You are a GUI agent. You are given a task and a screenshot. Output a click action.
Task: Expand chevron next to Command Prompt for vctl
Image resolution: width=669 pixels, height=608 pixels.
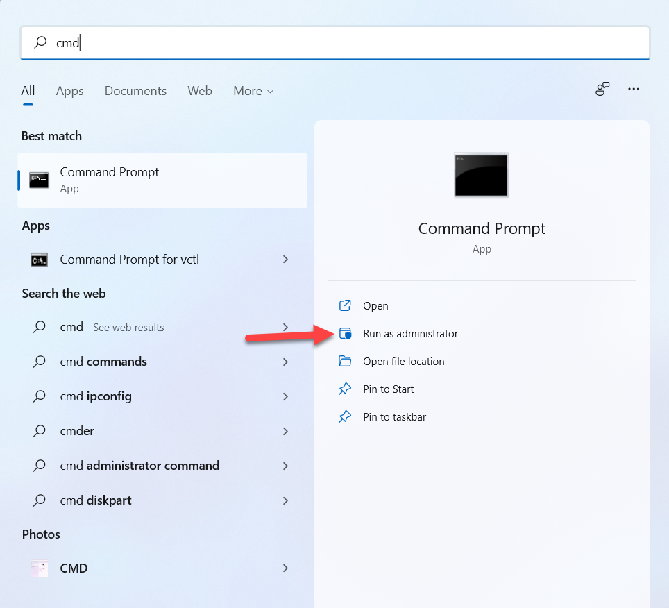[x=285, y=259]
